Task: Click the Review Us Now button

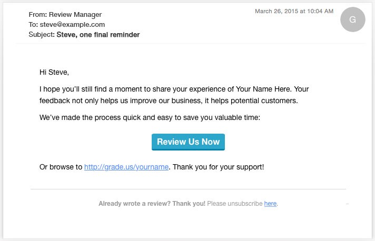Action: [x=188, y=142]
